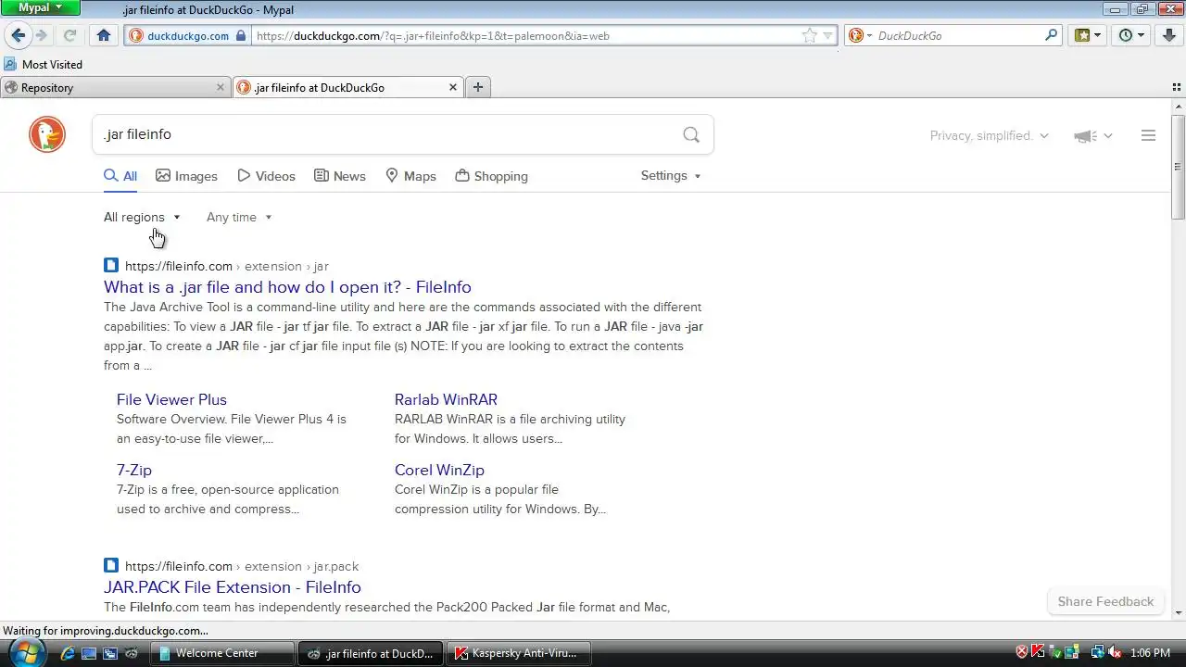Screen dimensions: 1186x667
Task: Close the DuckDuckGo results tab
Action: 452,87
